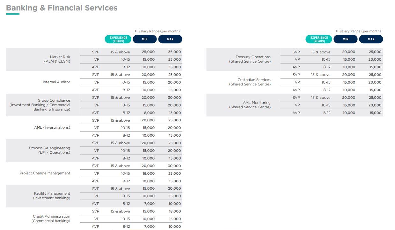The height and width of the screenshot is (230, 395).
Task: Select the Market Risk (ALM & CbSM) label
Action: pos(57,59)
